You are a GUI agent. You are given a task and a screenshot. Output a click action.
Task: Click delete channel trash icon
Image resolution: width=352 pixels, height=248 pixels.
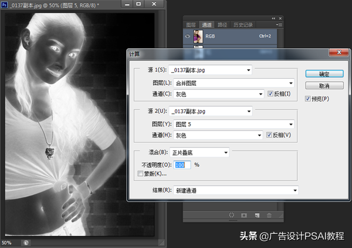coord(269,216)
